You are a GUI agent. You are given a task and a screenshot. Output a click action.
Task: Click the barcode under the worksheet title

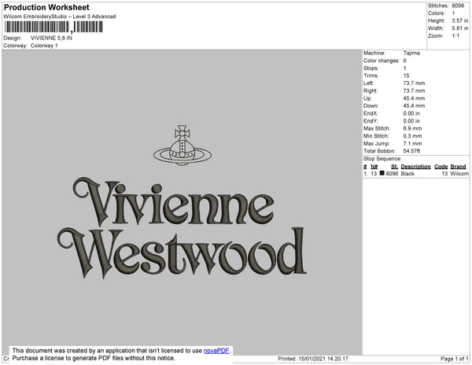coord(53,27)
